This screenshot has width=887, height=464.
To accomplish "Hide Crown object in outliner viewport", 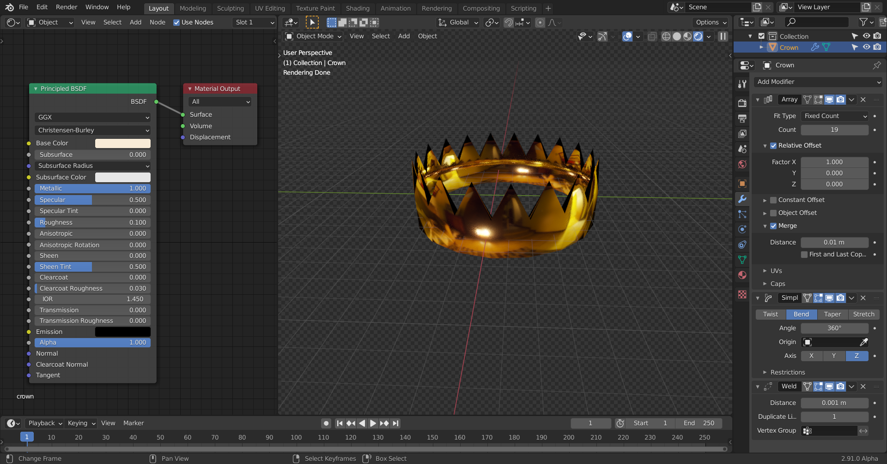I will [x=866, y=47].
